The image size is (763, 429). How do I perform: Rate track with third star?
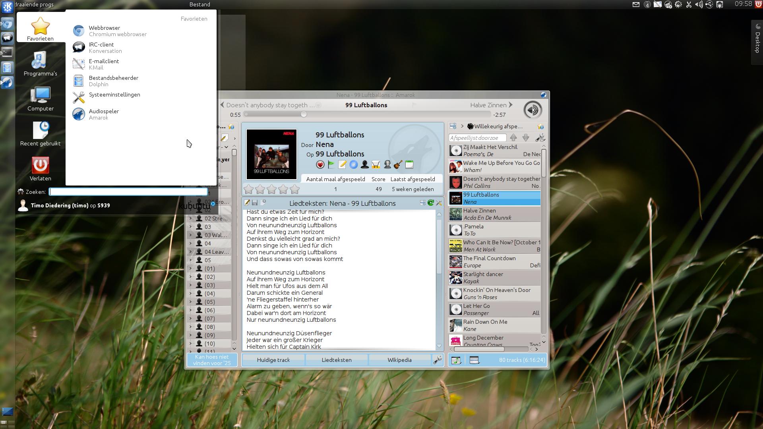tap(271, 189)
